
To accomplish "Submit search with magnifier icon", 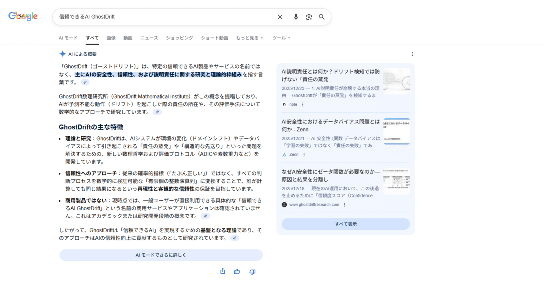I will click(322, 17).
